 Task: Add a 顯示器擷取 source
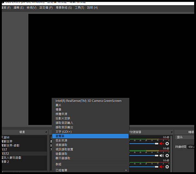pyautogui.click(x=90, y=158)
